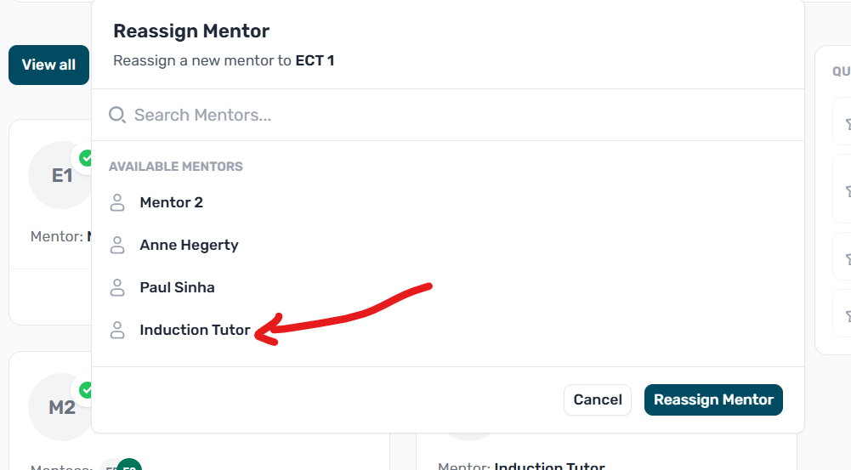
Task: Click the magnifier icon in the mentor search
Action: click(x=117, y=115)
